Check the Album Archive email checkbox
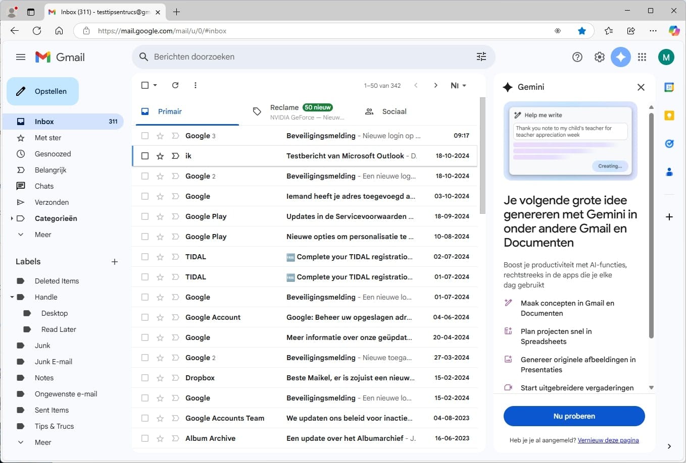 (145, 438)
